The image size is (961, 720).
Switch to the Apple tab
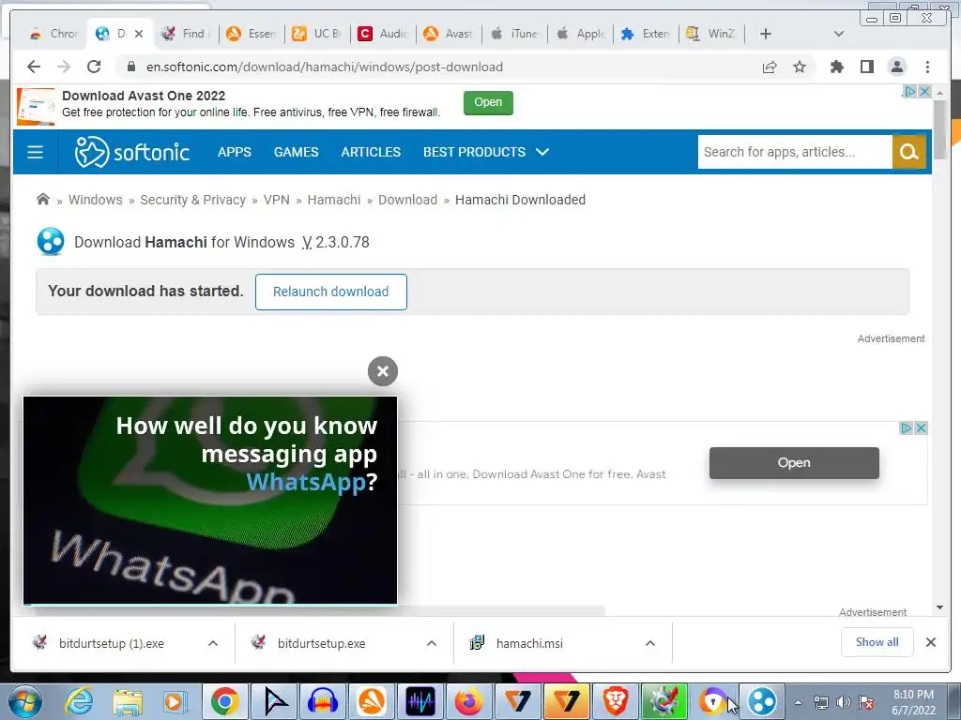581,34
